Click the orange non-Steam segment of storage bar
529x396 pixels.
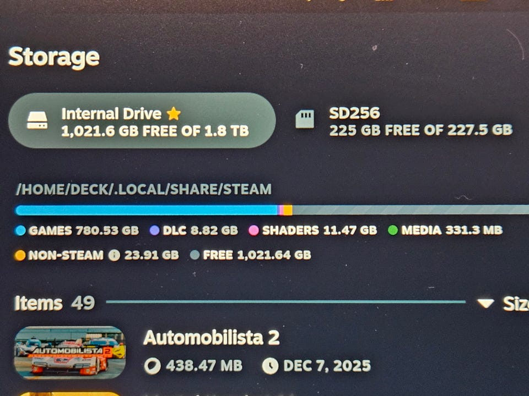[288, 210]
